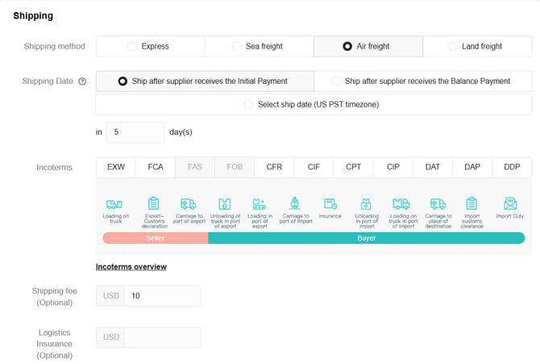Click the Carriage to port of export icon

(188, 204)
